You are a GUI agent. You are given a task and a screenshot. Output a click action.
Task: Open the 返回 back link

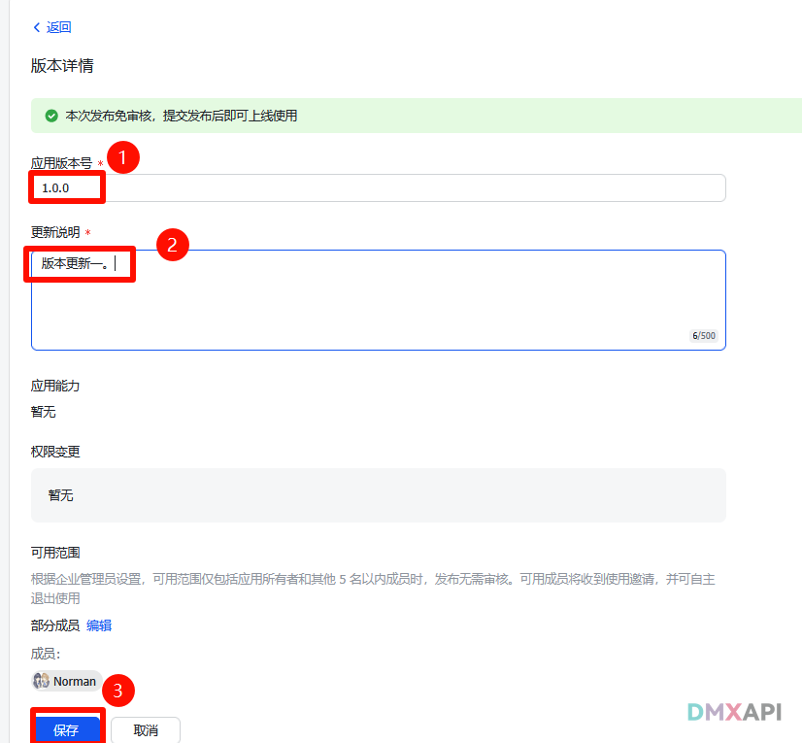point(55,27)
